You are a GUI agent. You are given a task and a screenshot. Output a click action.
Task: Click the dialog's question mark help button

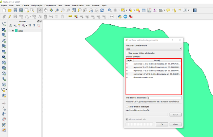(173, 40)
